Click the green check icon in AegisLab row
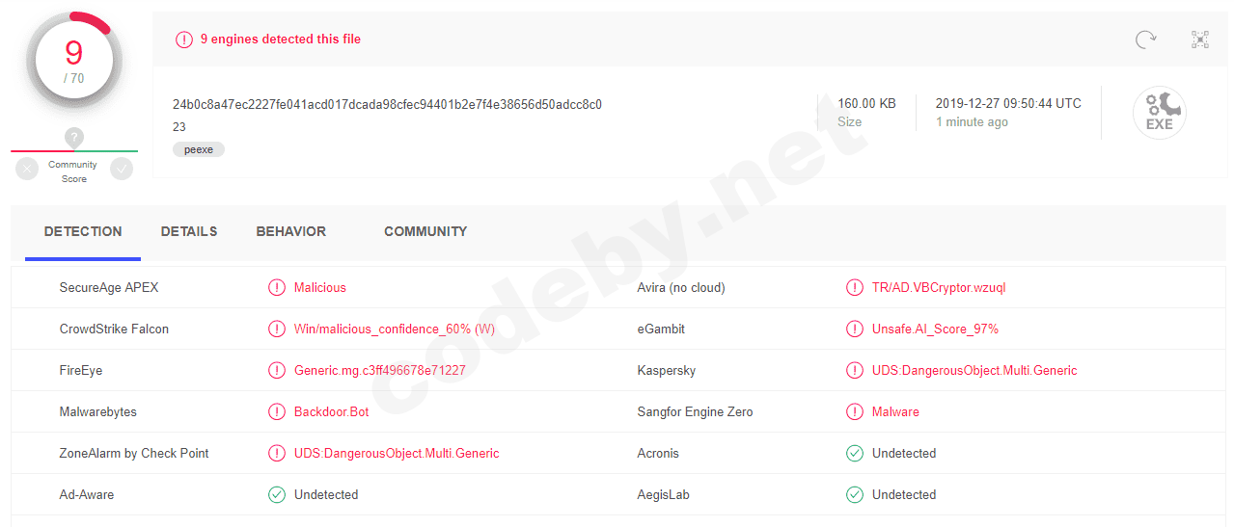The height and width of the screenshot is (527, 1234). point(855,494)
